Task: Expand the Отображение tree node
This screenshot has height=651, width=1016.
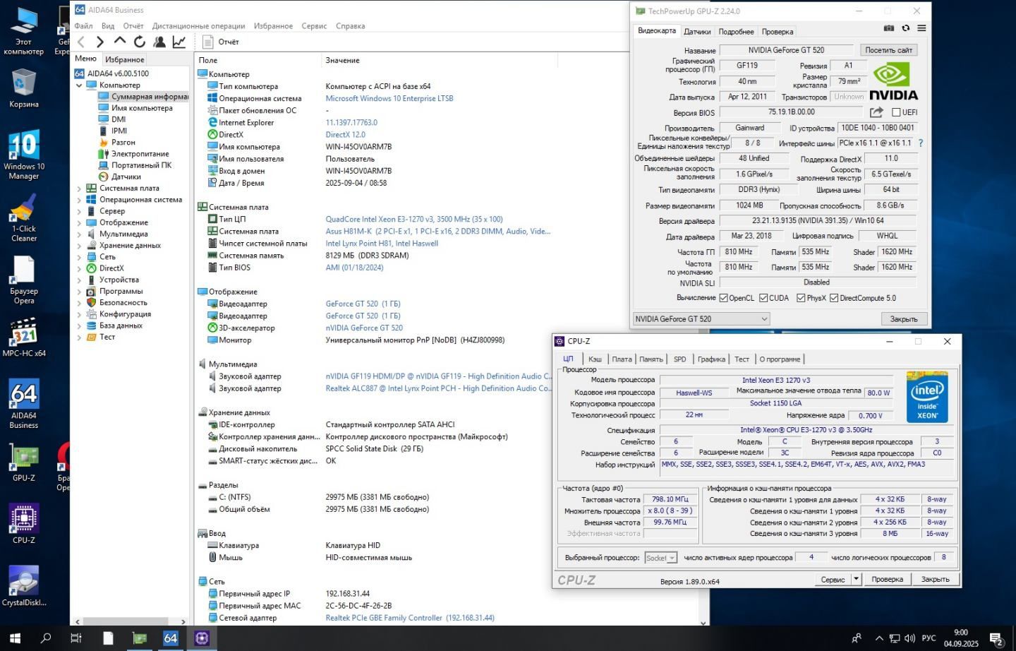Action: 79,222
